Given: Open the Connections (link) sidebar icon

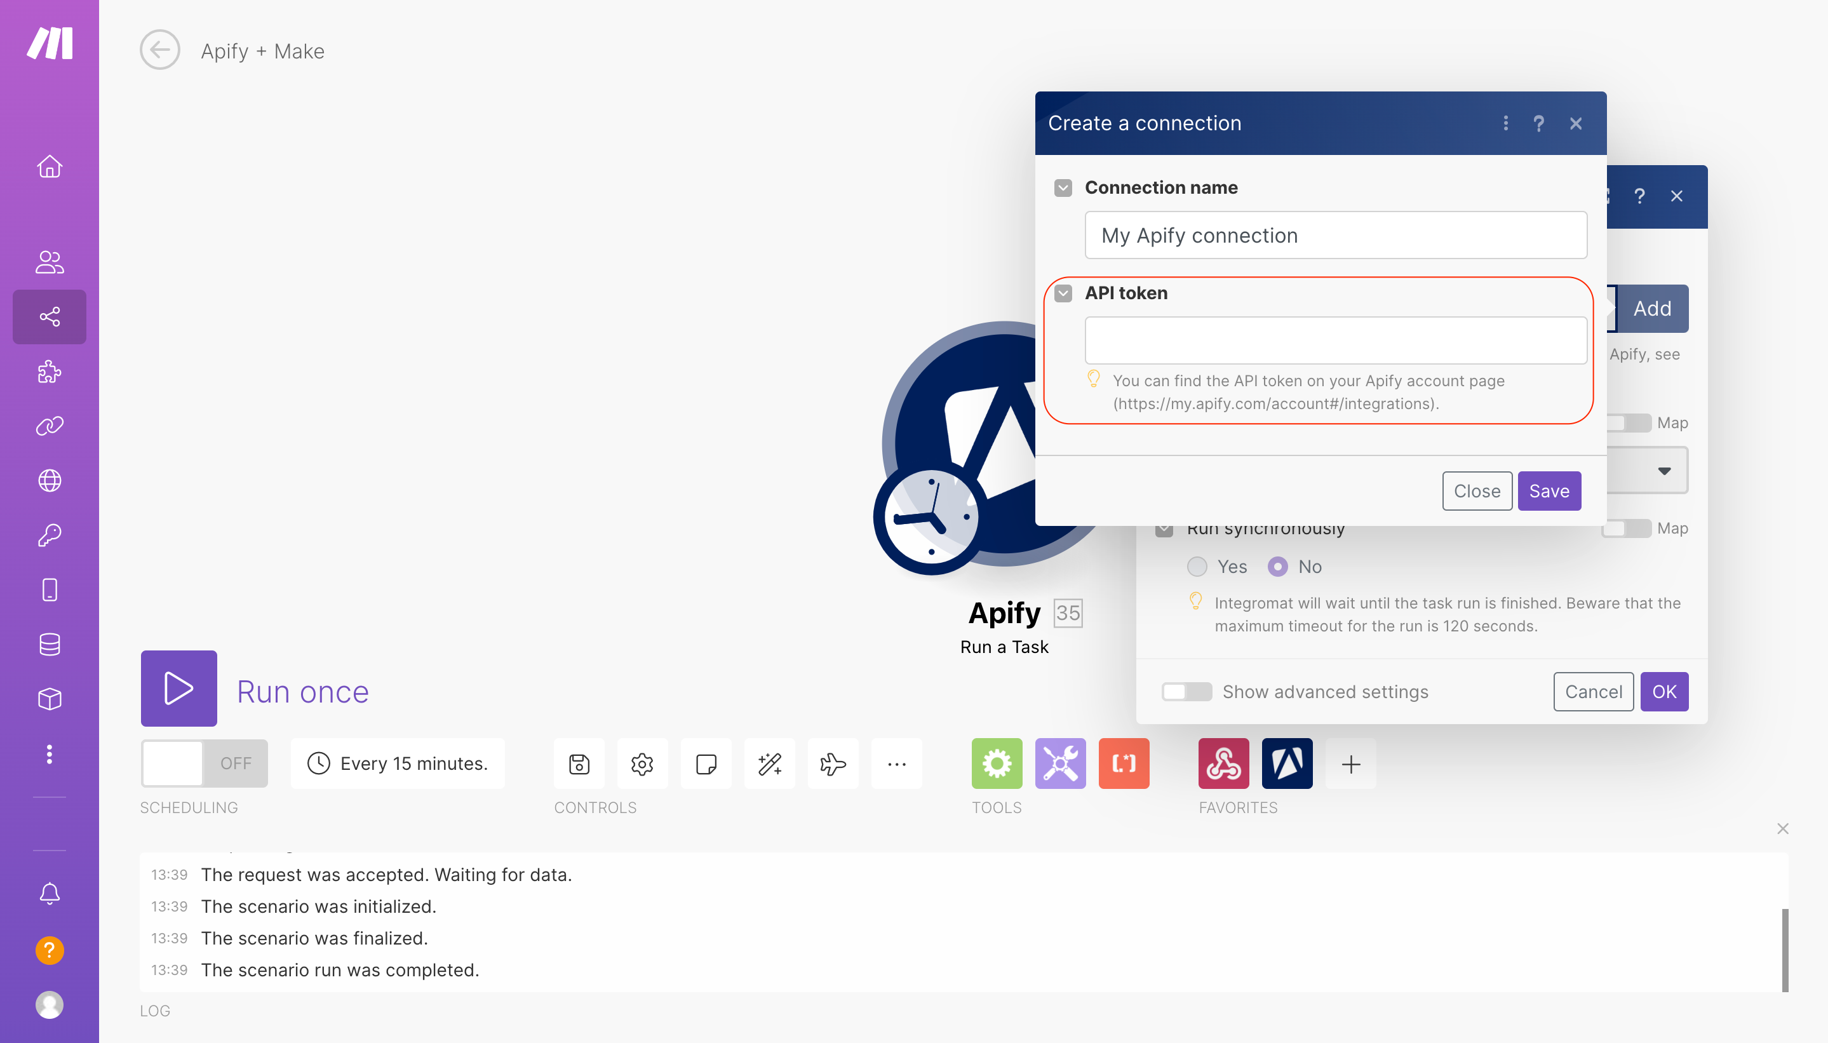Looking at the screenshot, I should pyautogui.click(x=50, y=426).
